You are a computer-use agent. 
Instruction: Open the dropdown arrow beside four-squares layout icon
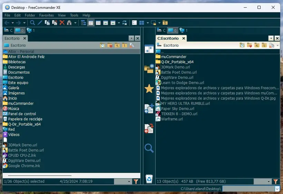pyautogui.click(x=148, y=23)
